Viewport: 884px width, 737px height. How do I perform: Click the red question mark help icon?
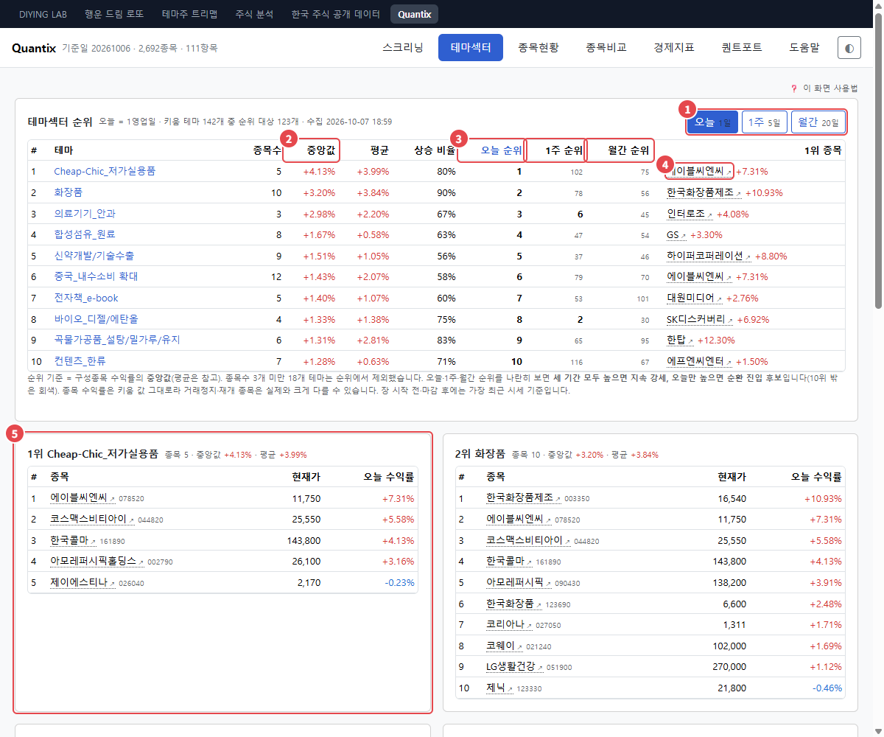(793, 88)
